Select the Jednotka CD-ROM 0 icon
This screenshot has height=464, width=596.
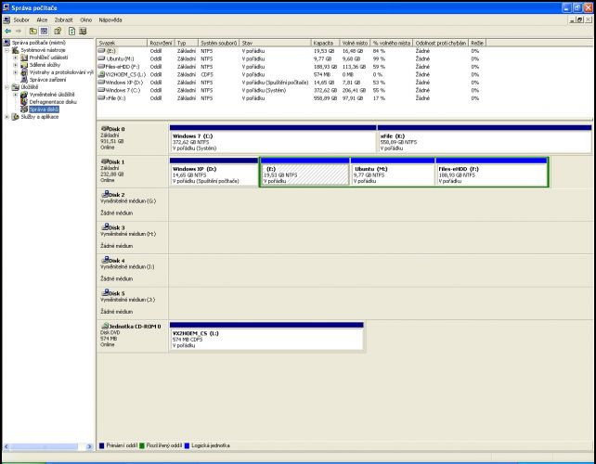(x=105, y=326)
